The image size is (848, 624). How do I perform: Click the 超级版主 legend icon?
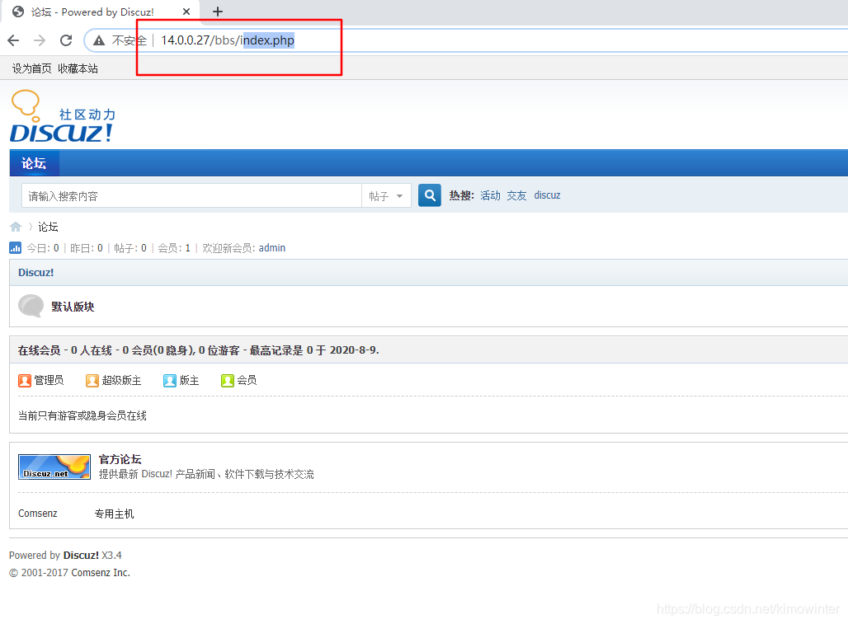tap(92, 380)
